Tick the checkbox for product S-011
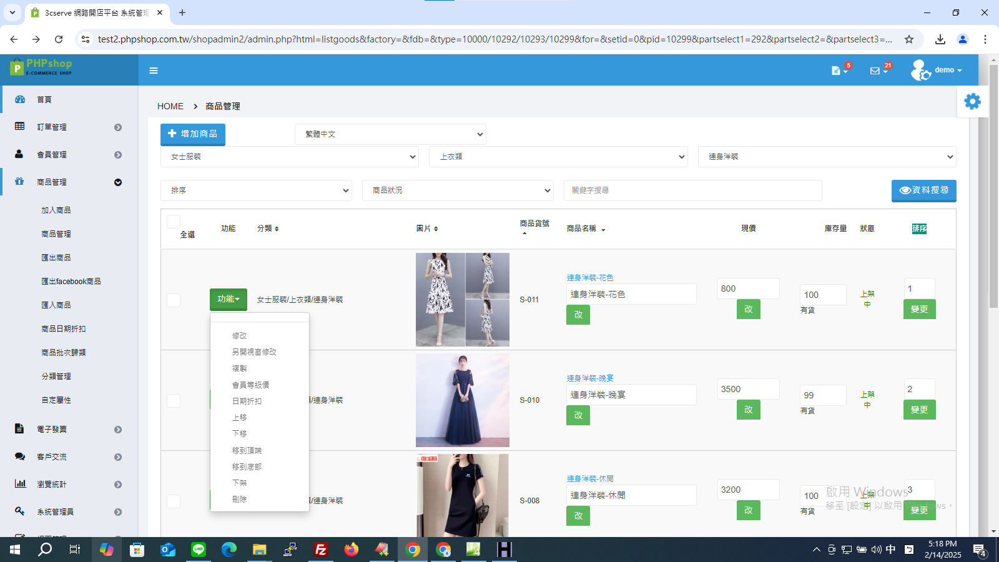This screenshot has height=562, width=999. pos(174,300)
